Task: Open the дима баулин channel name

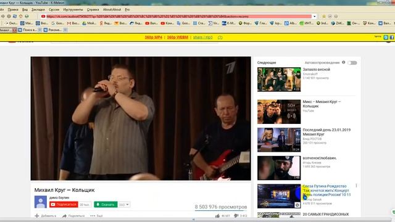Action: 59,197
